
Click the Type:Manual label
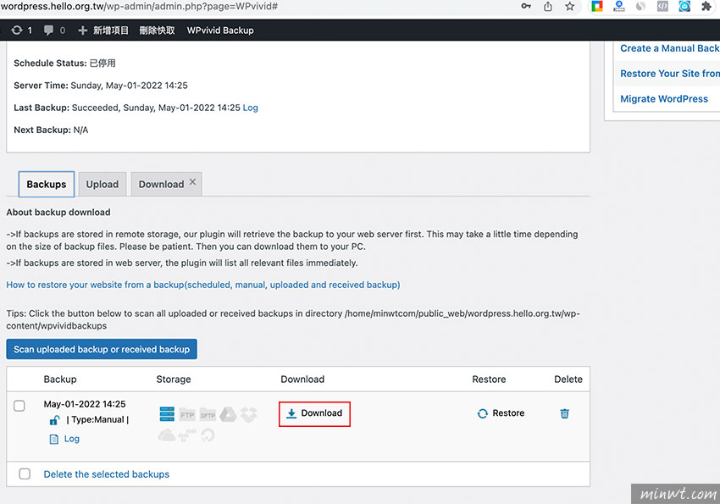(x=97, y=419)
